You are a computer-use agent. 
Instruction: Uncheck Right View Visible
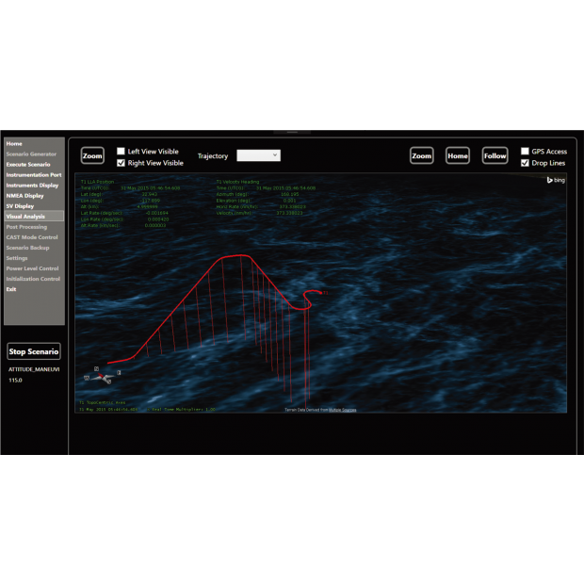(x=121, y=163)
